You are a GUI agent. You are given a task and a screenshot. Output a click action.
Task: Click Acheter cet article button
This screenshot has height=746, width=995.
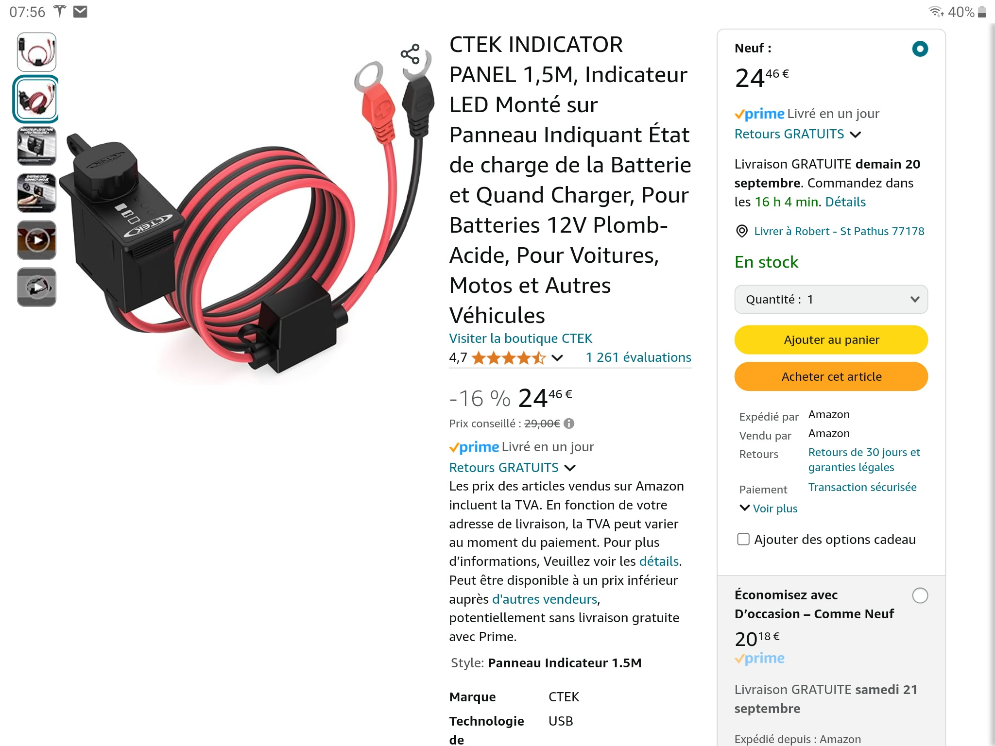831,376
